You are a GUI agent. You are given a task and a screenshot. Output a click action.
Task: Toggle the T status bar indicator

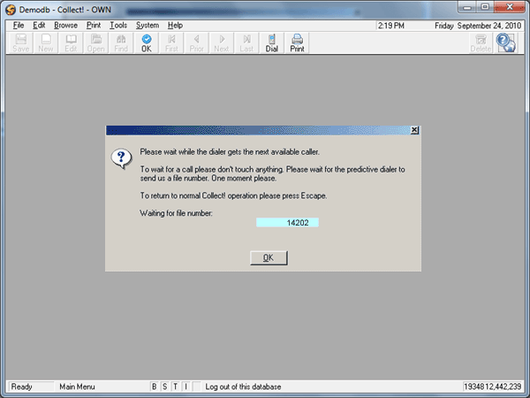click(176, 387)
